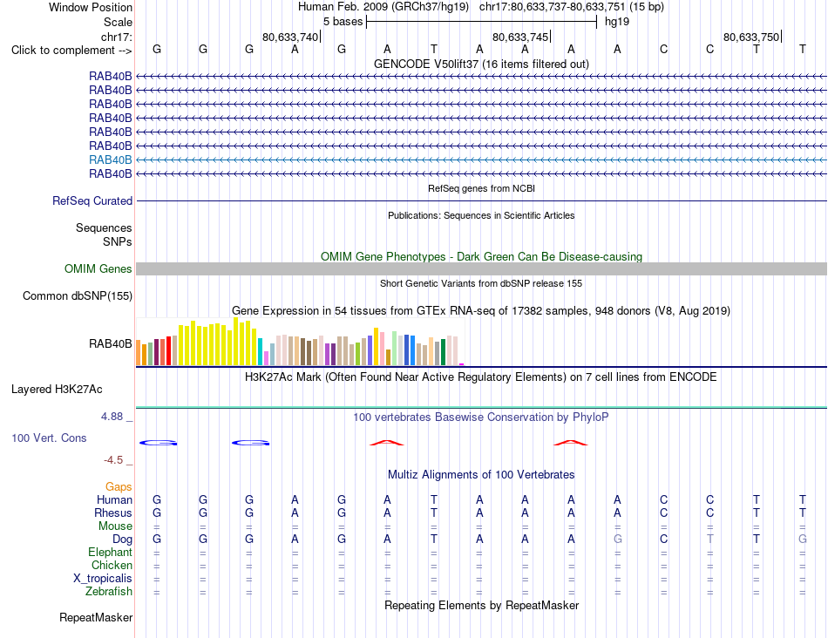Open the first RAB40B GENCODE transcript label
828x638 pixels.
click(x=111, y=76)
